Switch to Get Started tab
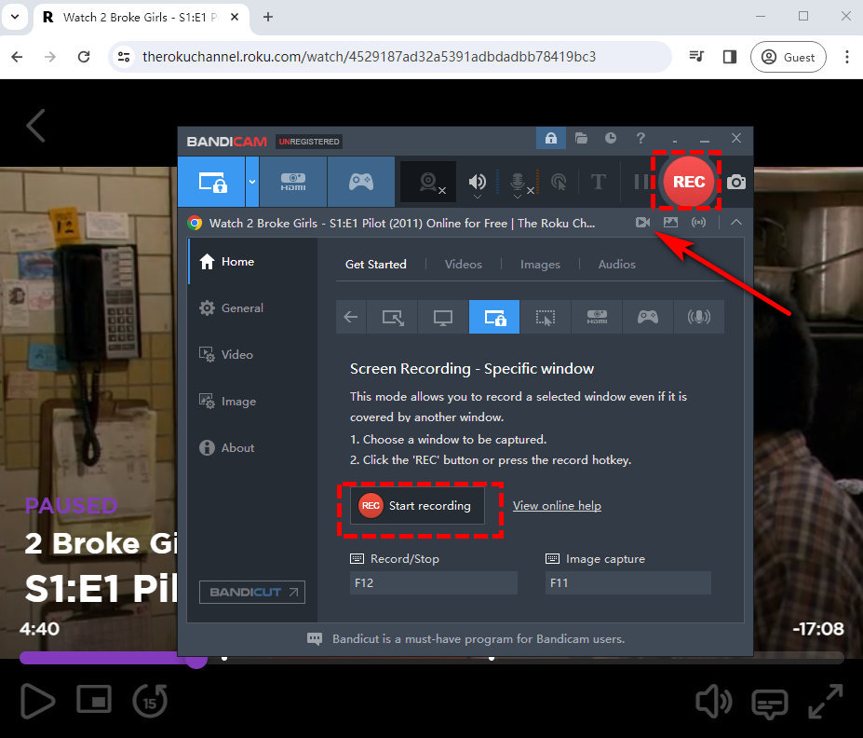Image resolution: width=863 pixels, height=738 pixels. [376, 265]
